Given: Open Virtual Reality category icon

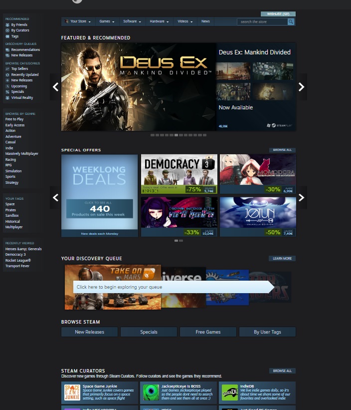Looking at the screenshot, I should coord(7,98).
